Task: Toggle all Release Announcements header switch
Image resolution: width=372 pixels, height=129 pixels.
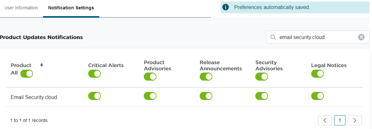Action: [206, 76]
